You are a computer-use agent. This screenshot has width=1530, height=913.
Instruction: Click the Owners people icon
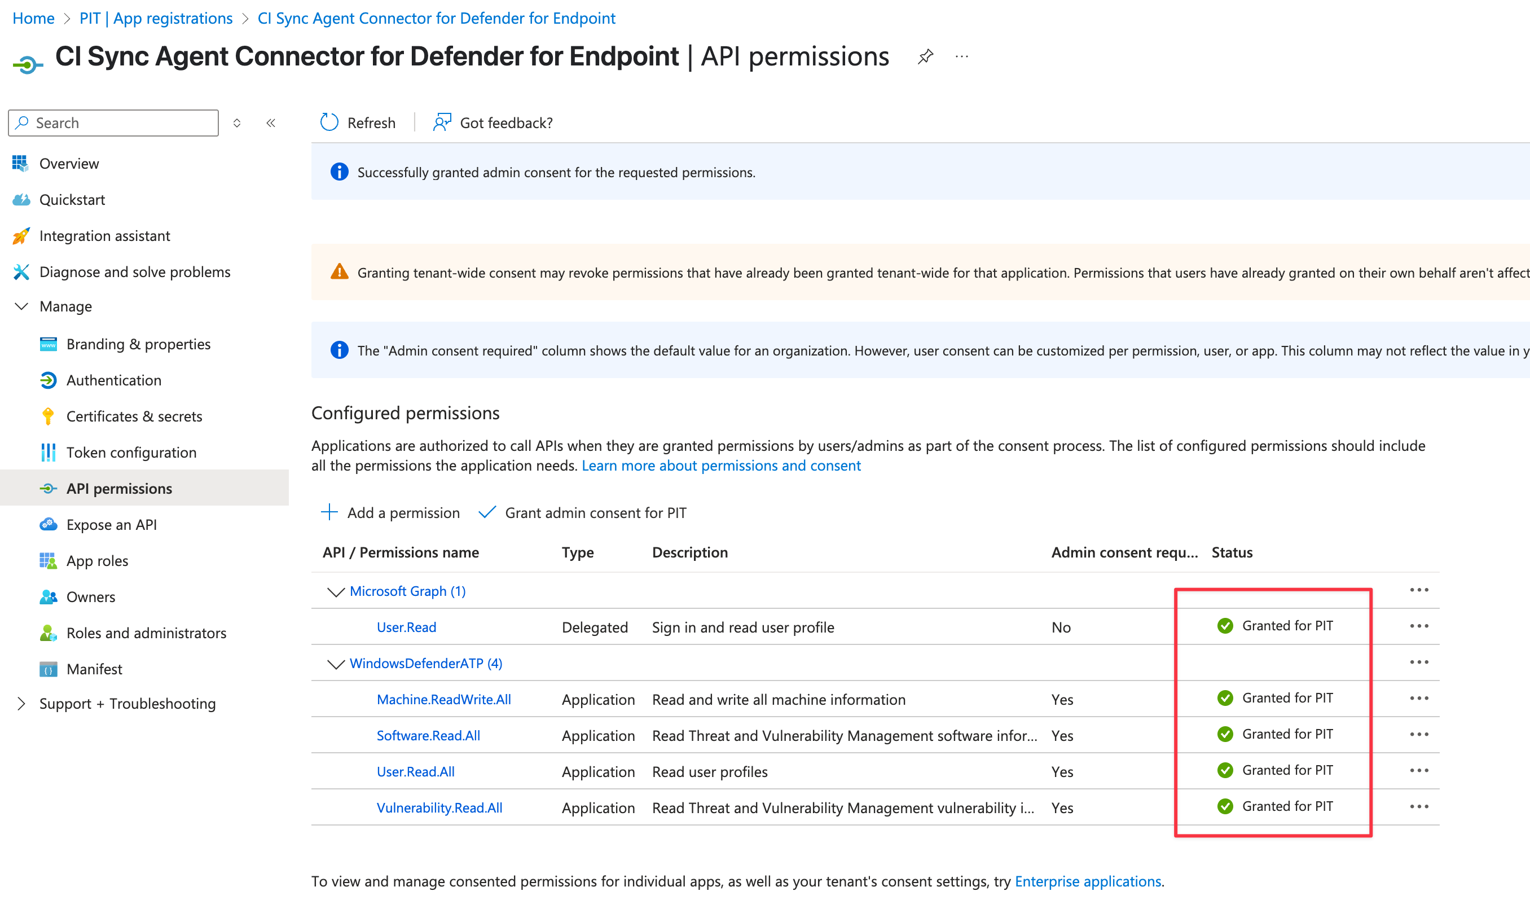pyautogui.click(x=48, y=597)
